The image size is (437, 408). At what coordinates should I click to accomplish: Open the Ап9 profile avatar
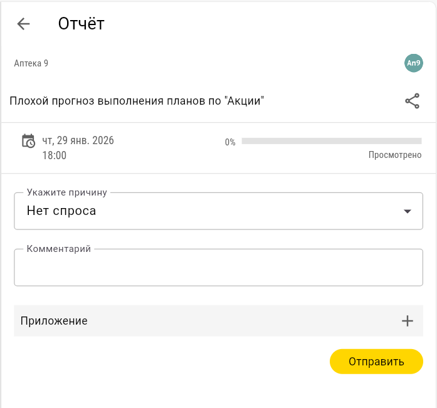(x=413, y=63)
